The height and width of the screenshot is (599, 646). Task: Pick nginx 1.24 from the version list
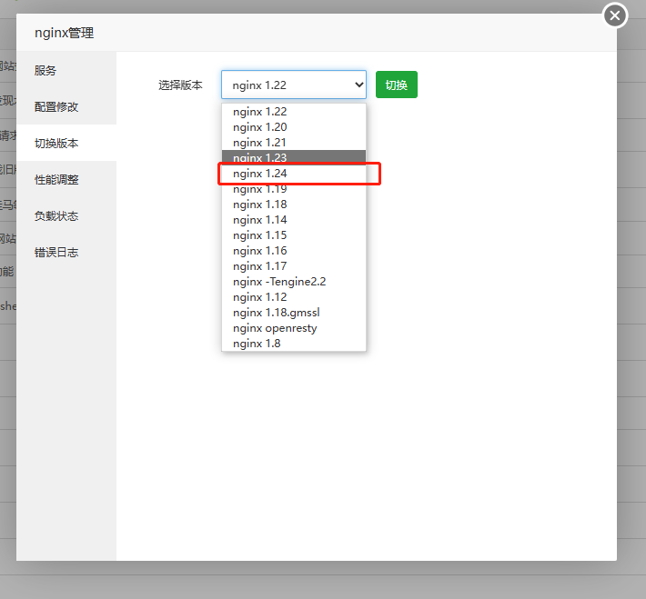point(294,174)
